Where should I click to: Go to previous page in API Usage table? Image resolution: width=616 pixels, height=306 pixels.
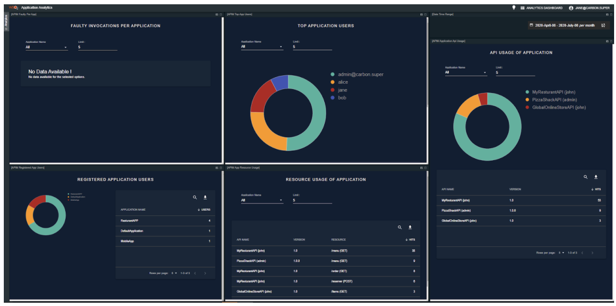pyautogui.click(x=582, y=253)
